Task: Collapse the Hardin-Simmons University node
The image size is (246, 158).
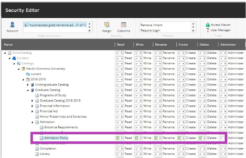Action: pyautogui.click(x=19, y=69)
